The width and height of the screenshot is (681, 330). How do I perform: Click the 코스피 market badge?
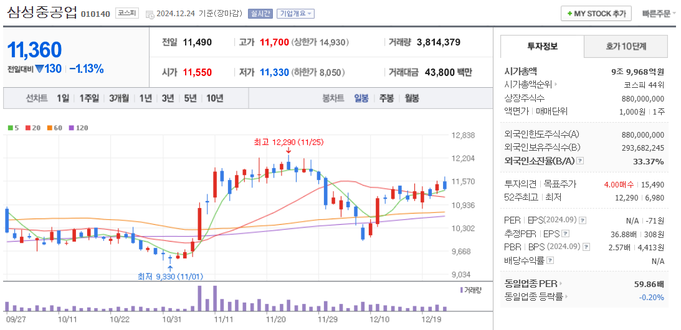pos(127,14)
